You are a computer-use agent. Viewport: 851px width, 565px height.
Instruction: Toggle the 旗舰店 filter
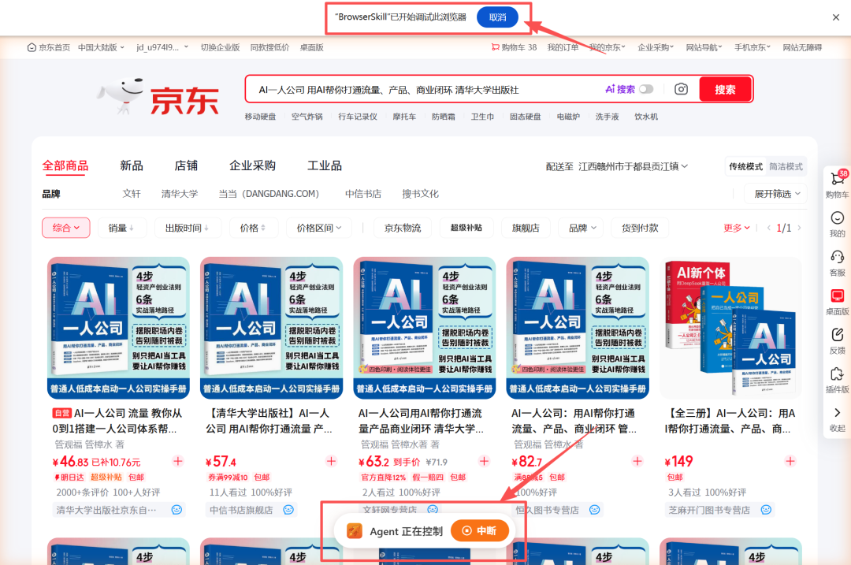pos(526,228)
